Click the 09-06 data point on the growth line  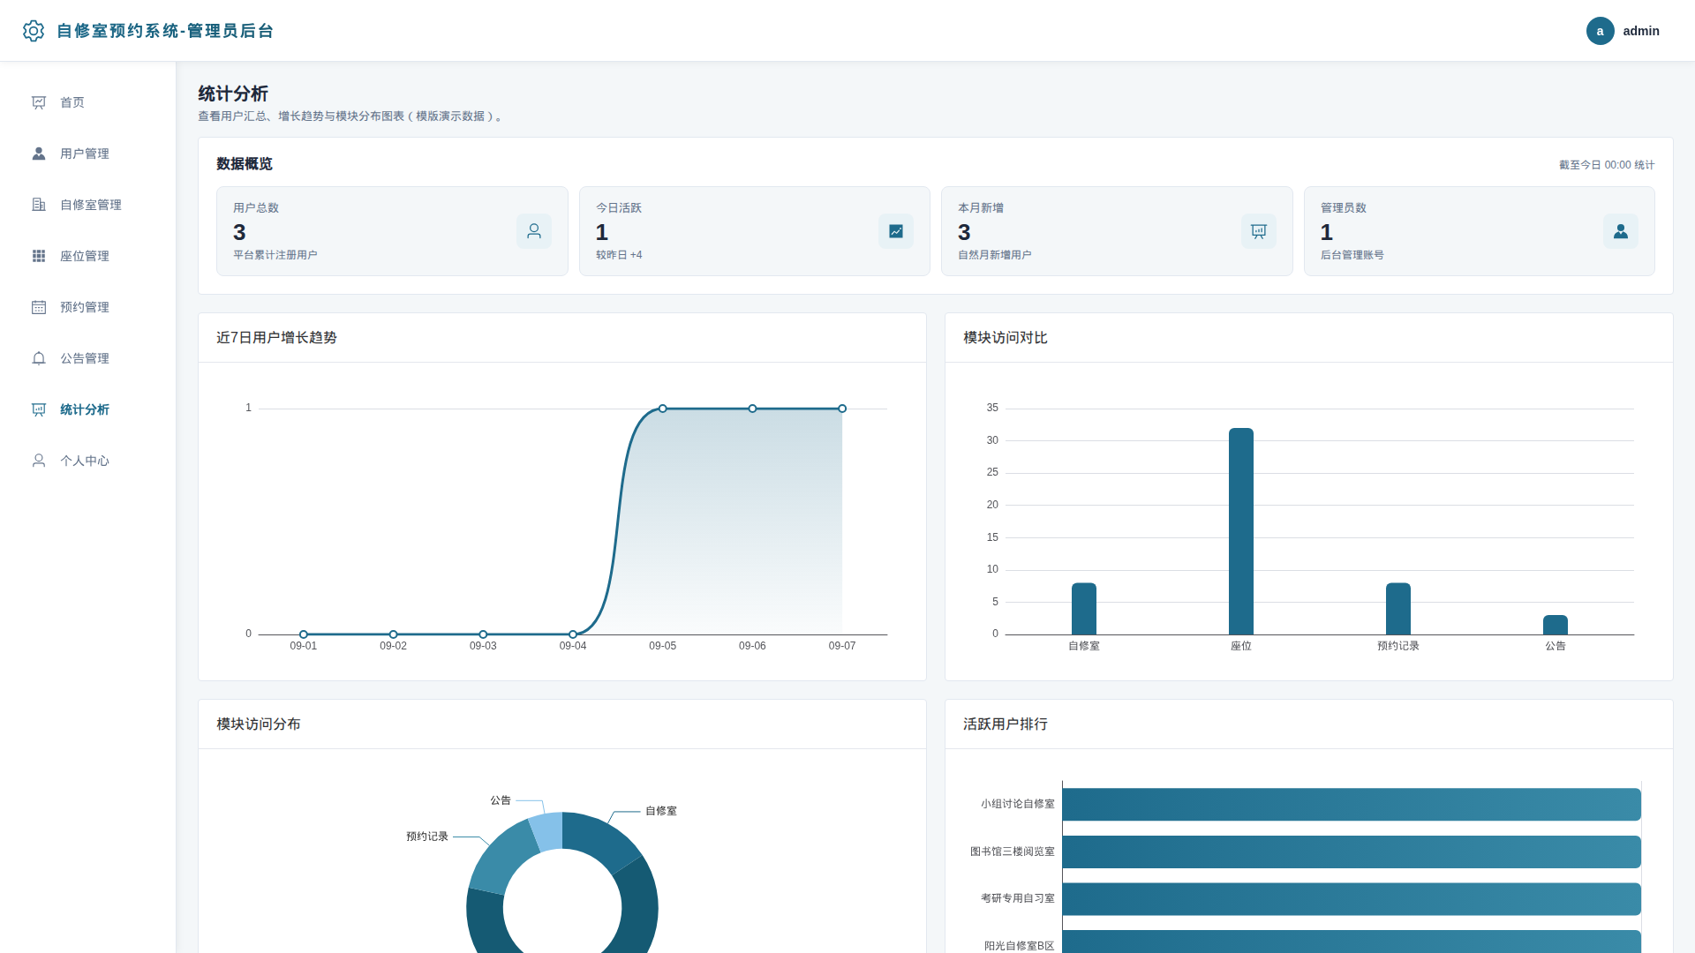(752, 409)
